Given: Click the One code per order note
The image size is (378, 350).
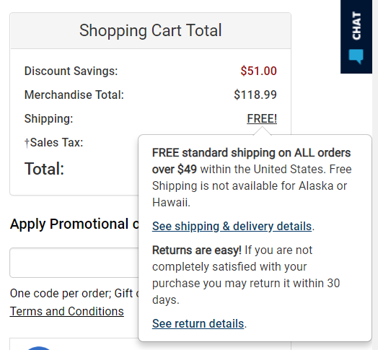Looking at the screenshot, I should (x=74, y=293).
